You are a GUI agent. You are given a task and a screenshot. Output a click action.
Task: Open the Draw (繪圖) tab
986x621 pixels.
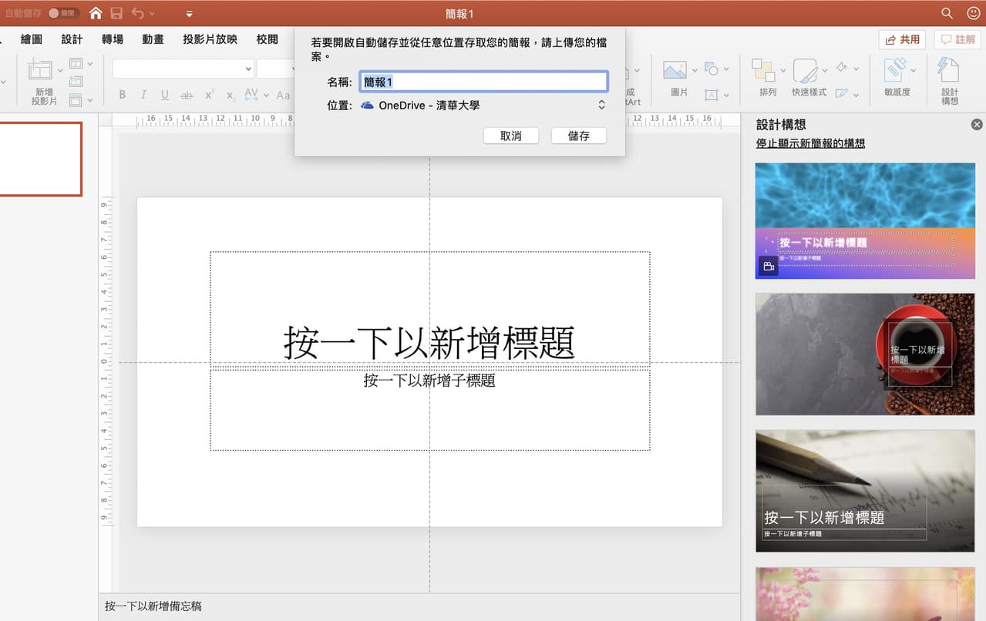coord(32,39)
